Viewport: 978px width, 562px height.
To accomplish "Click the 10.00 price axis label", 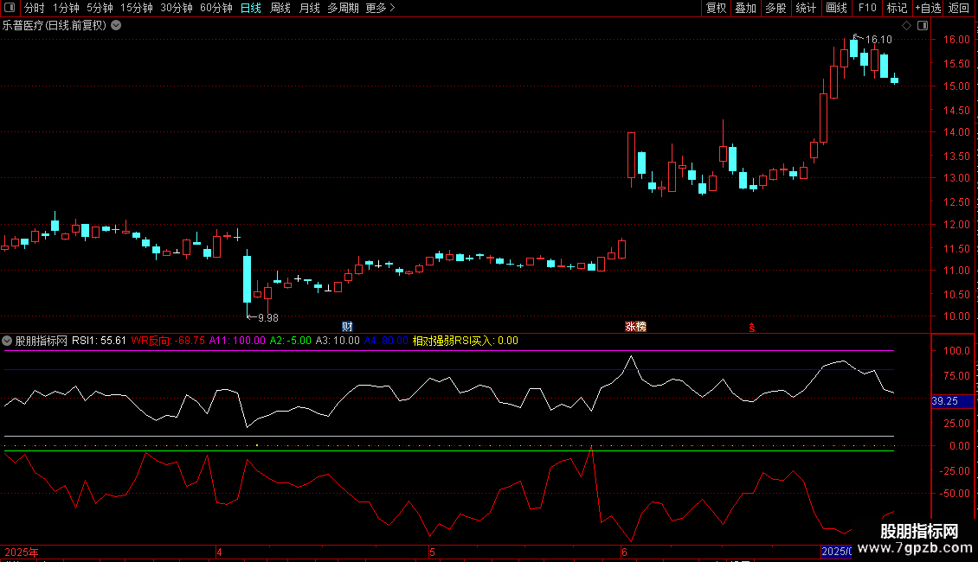I will coord(956,316).
